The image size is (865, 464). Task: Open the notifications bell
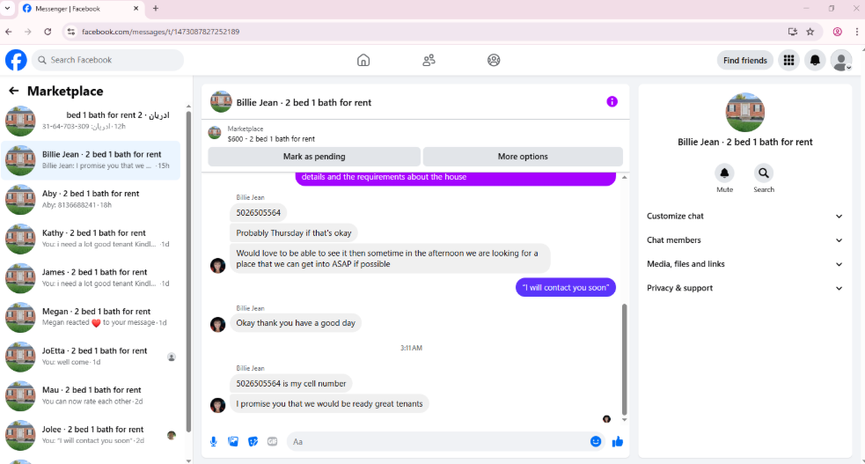coord(815,60)
